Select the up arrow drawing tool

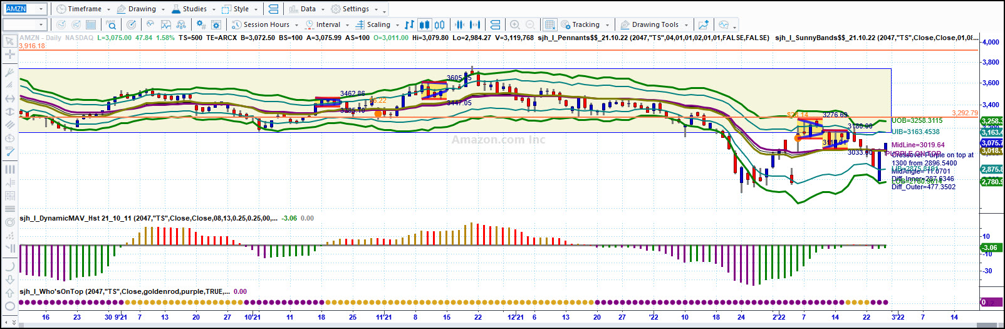(x=9, y=293)
